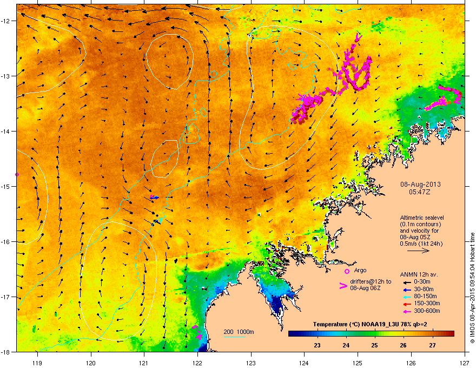Viewport: 476px width, 368px height.
Task: Click the 'drifters@12h to' legend text
Action: click(x=371, y=282)
